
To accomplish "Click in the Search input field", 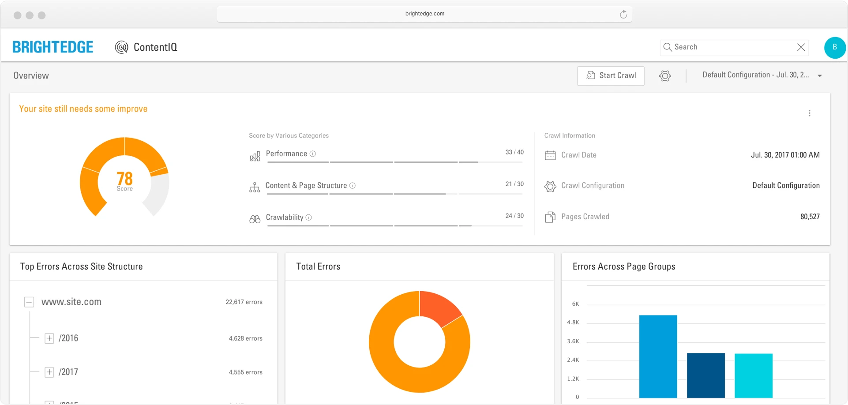I will [732, 47].
